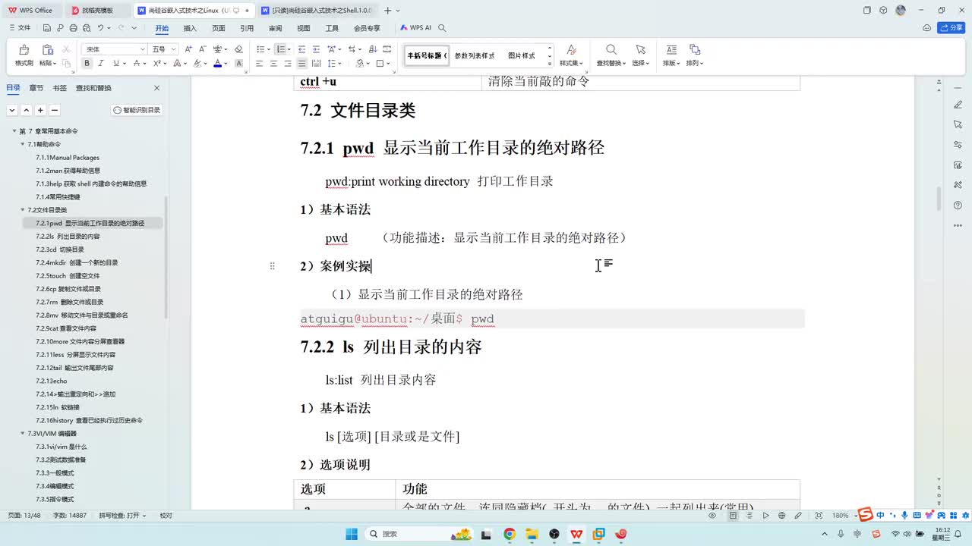Click the text highlight color pen
The image size is (972, 546).
point(197,64)
